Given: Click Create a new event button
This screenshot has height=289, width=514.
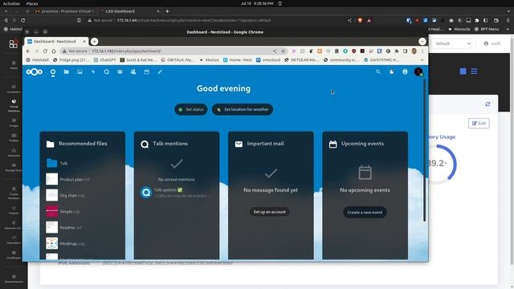Looking at the screenshot, I should [x=365, y=212].
